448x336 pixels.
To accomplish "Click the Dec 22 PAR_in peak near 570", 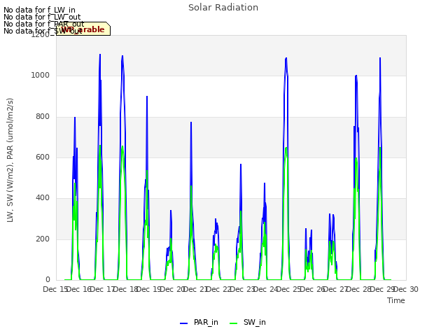I will coord(241,164).
